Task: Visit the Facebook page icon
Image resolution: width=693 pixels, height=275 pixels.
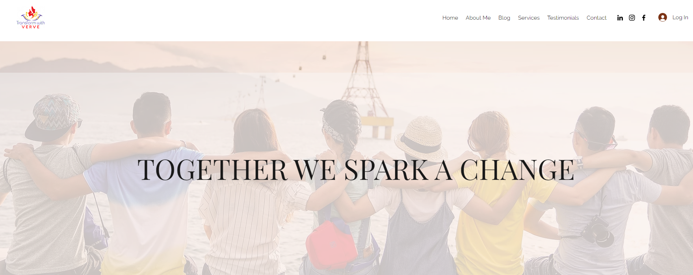Action: [643, 18]
